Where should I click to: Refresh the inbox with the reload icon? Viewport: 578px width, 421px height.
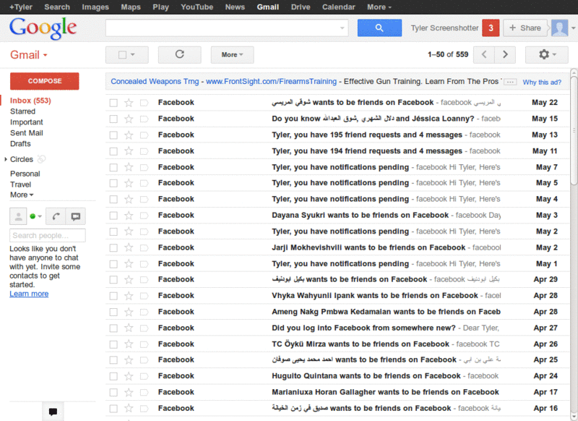(x=179, y=54)
